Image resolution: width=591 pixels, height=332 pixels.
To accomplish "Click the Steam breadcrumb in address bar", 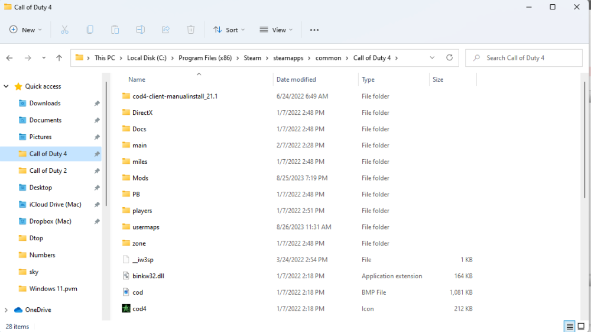I will coord(252,58).
